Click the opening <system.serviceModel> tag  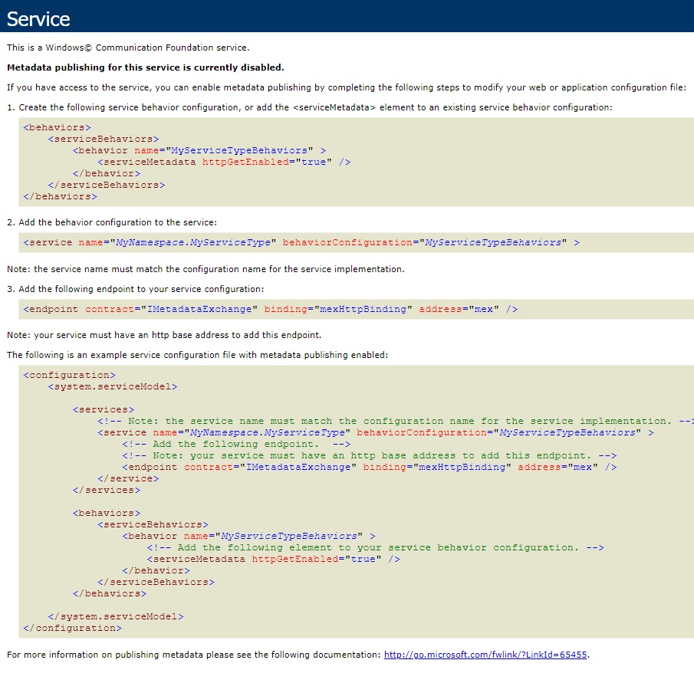pyautogui.click(x=113, y=386)
